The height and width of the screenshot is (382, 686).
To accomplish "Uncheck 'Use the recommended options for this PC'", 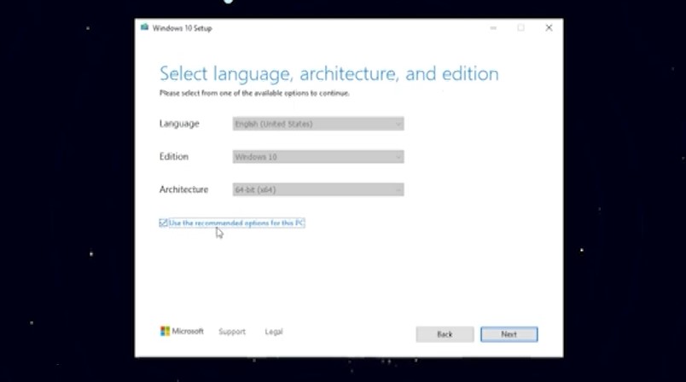I will pyautogui.click(x=163, y=223).
